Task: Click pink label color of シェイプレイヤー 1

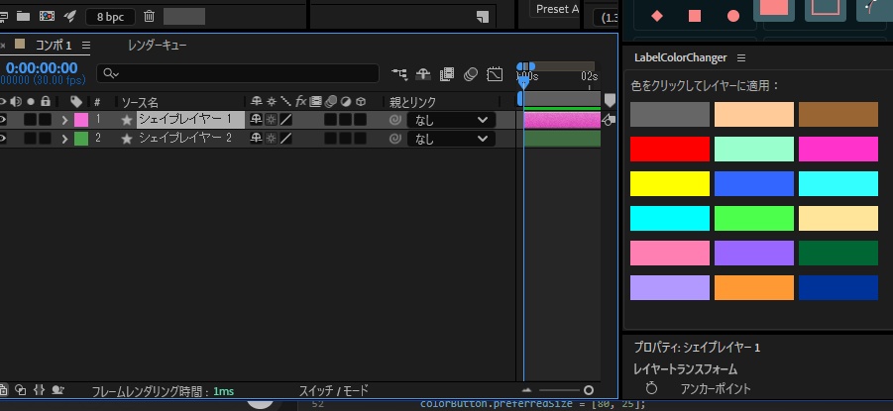Action: point(81,120)
